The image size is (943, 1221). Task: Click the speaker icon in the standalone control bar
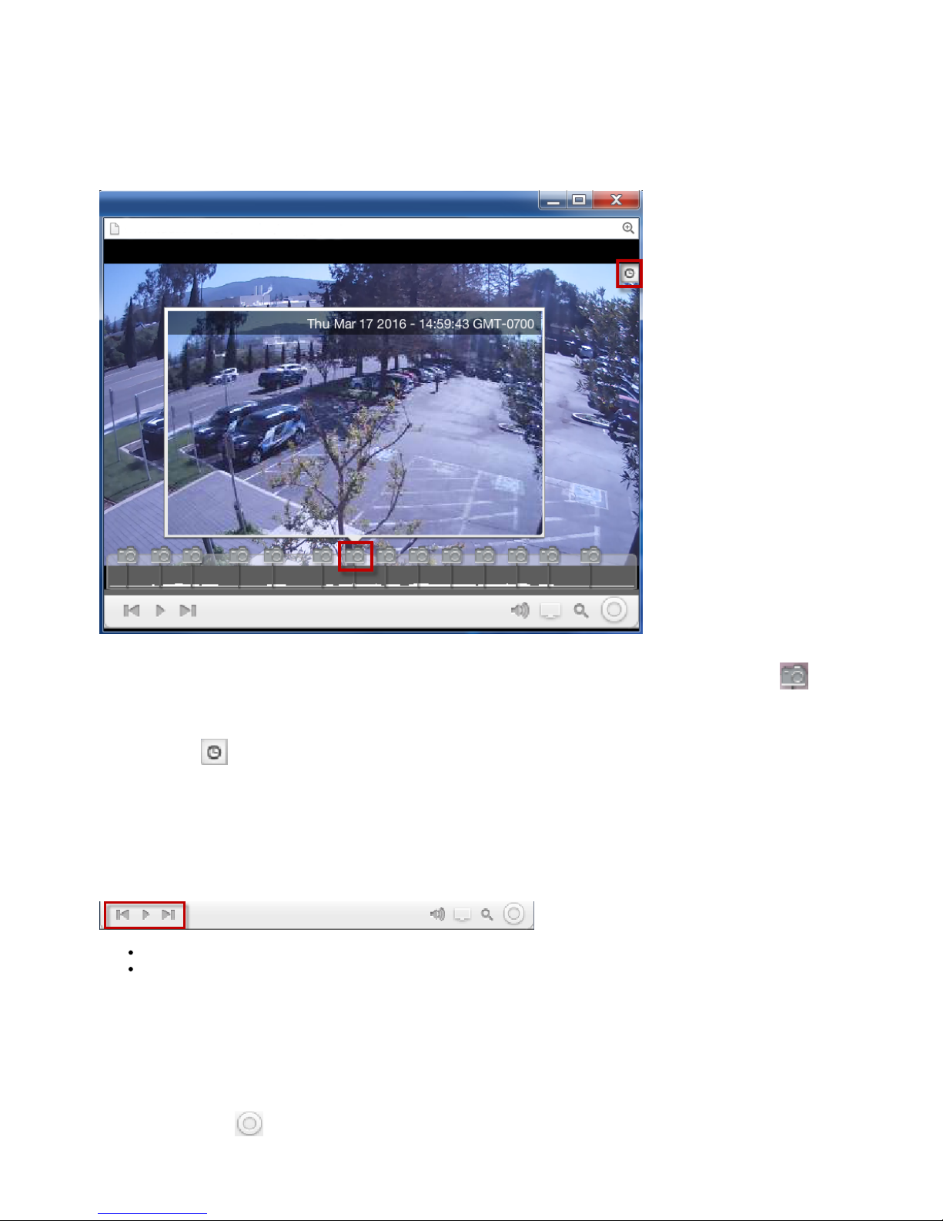[x=437, y=914]
